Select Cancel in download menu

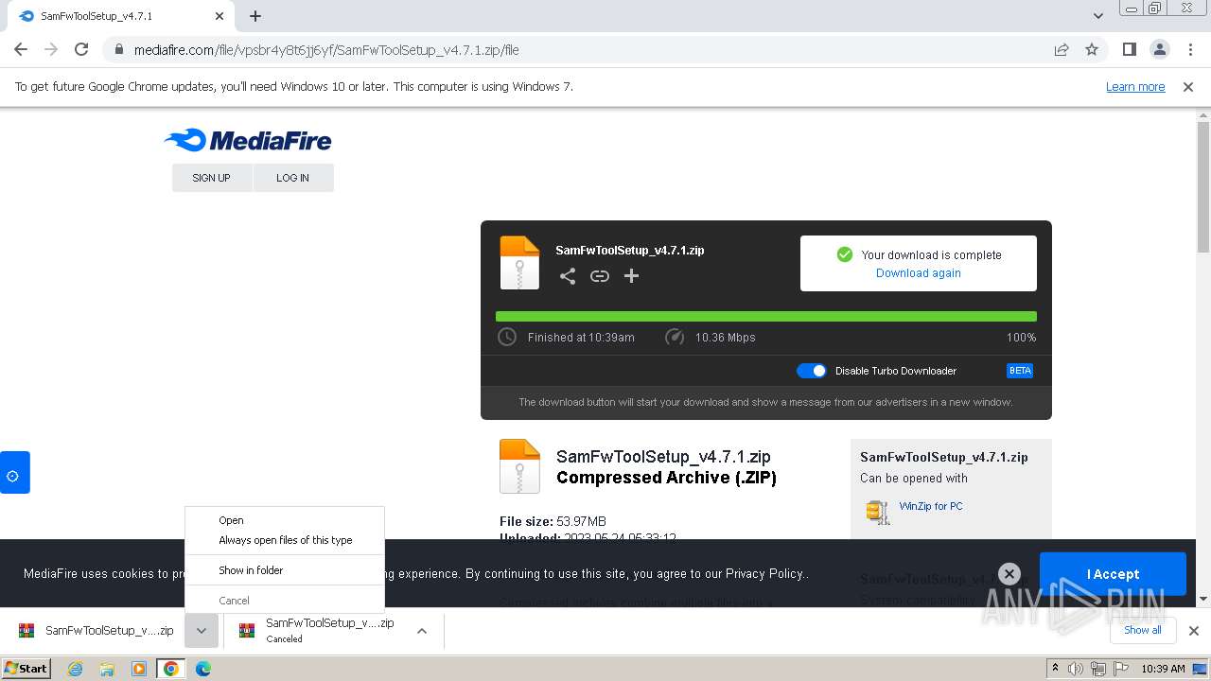pyautogui.click(x=285, y=601)
